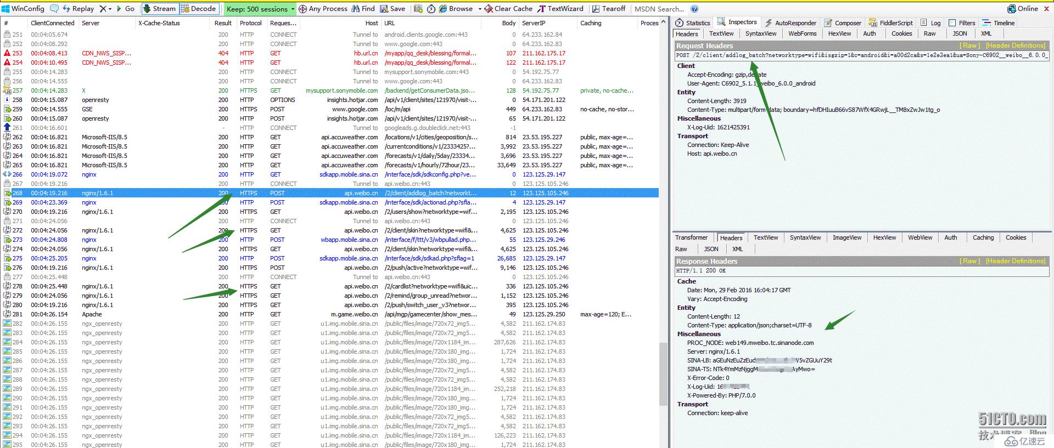Open Raw link in Request Headers
This screenshot has height=448, width=1054.
970,46
